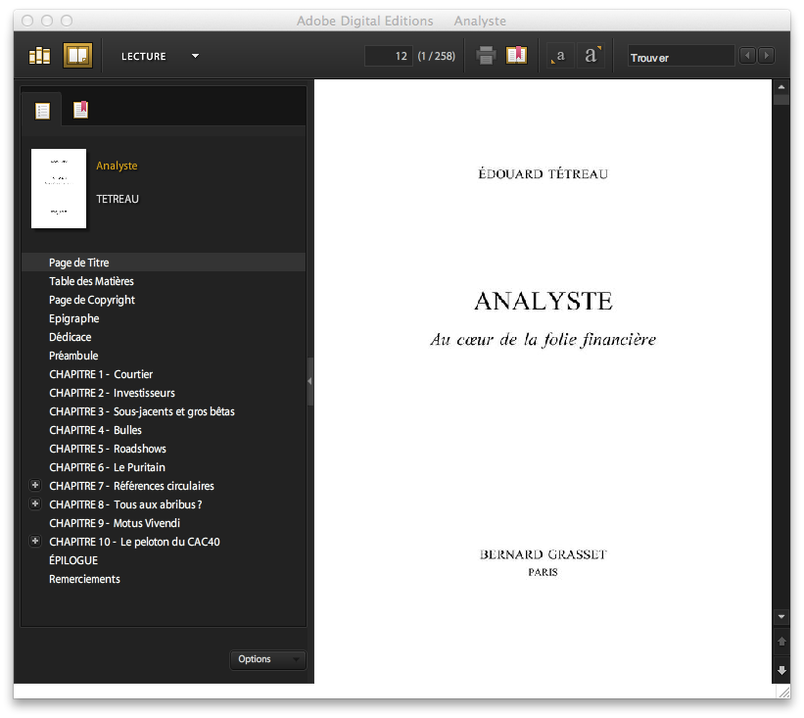Select the 'Page de Titre' entry
The width and height of the screenshot is (804, 718).
click(x=164, y=263)
